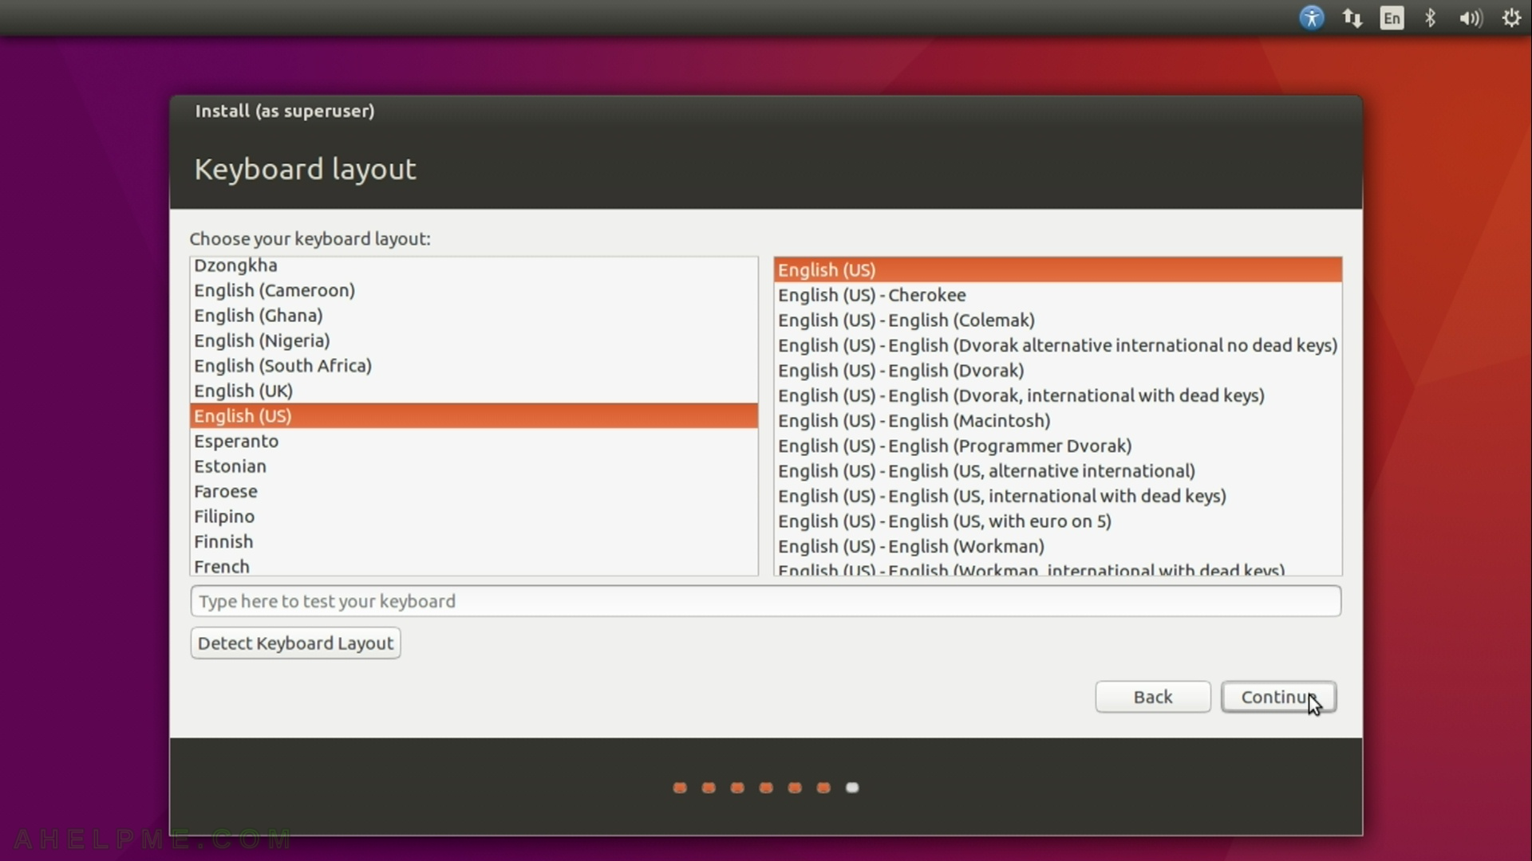
Task: Select the English (Macintosh) variant
Action: 1058,421
